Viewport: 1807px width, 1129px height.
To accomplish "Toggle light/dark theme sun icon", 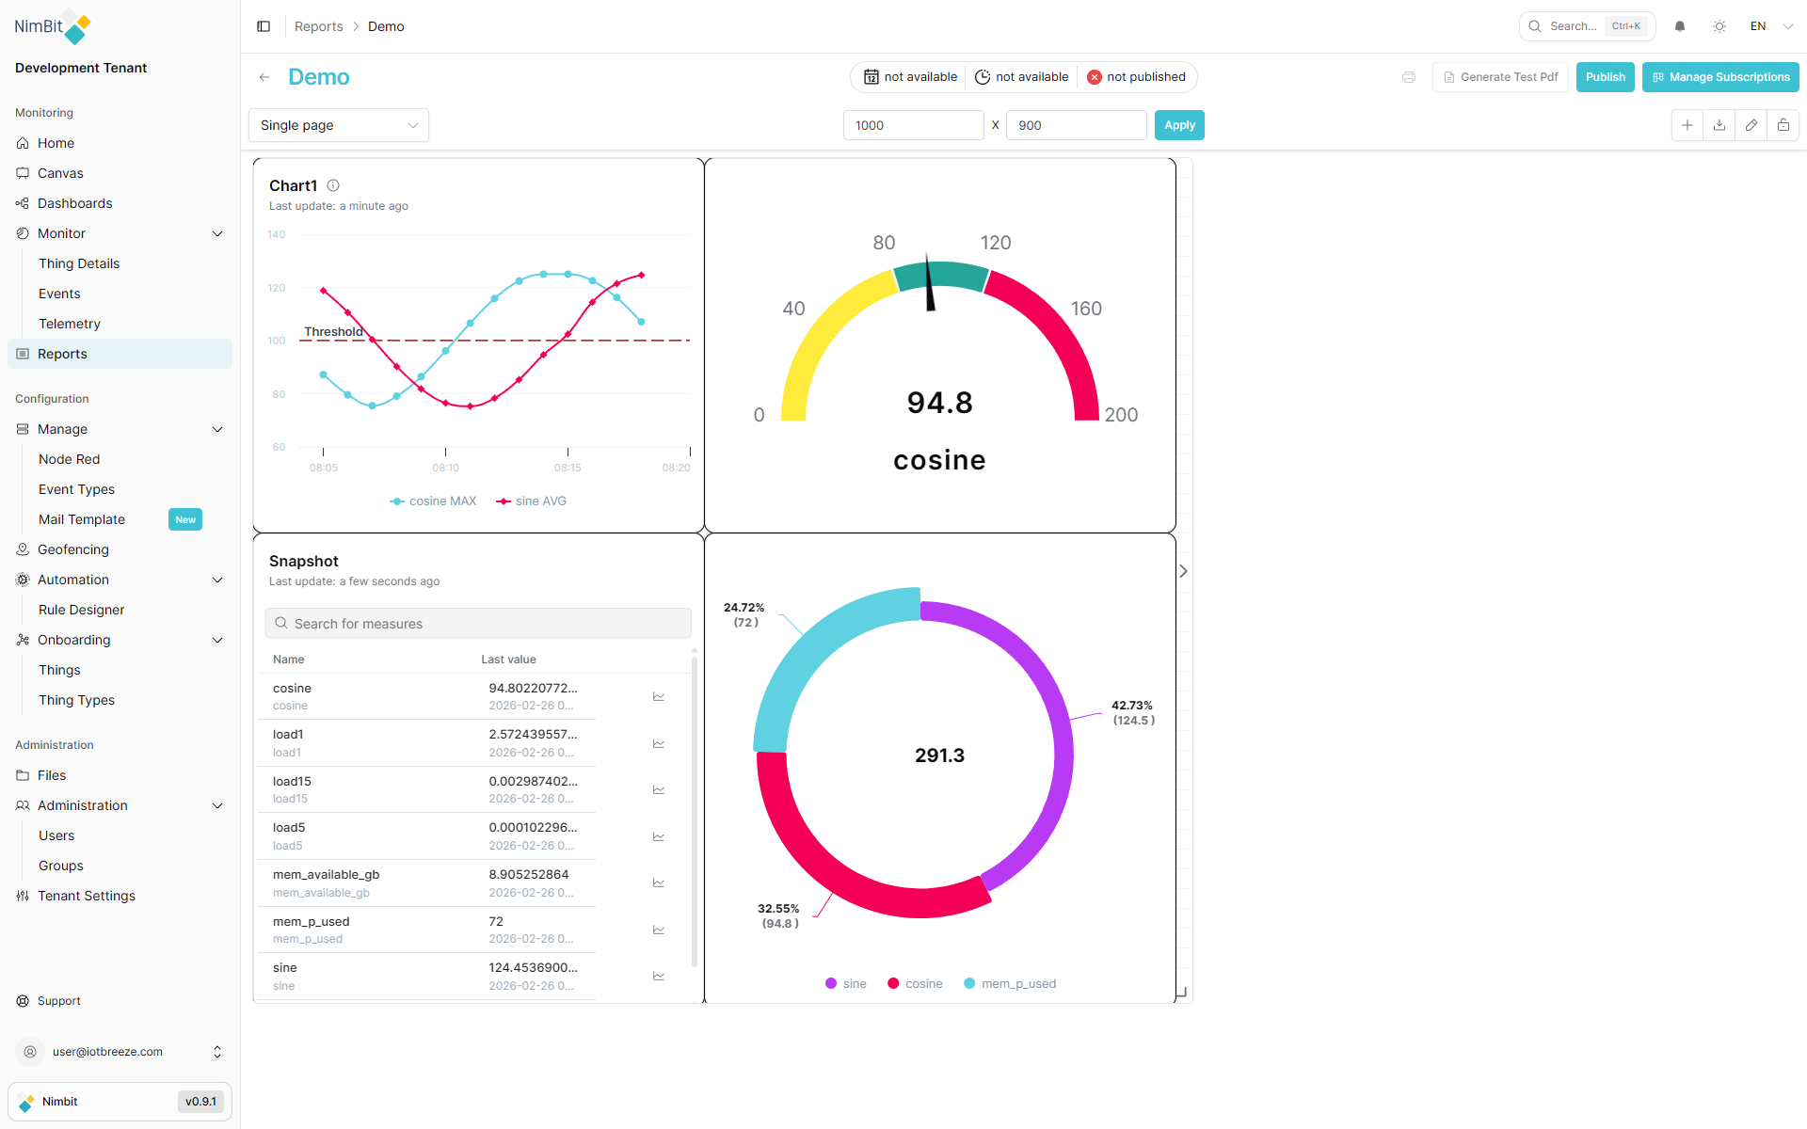I will tap(1719, 26).
